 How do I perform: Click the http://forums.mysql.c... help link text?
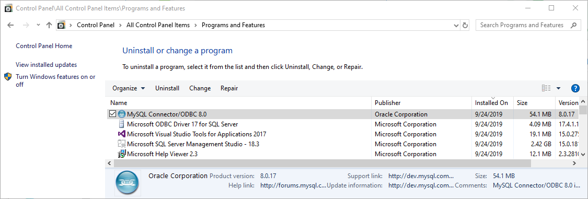pyautogui.click(x=293, y=185)
